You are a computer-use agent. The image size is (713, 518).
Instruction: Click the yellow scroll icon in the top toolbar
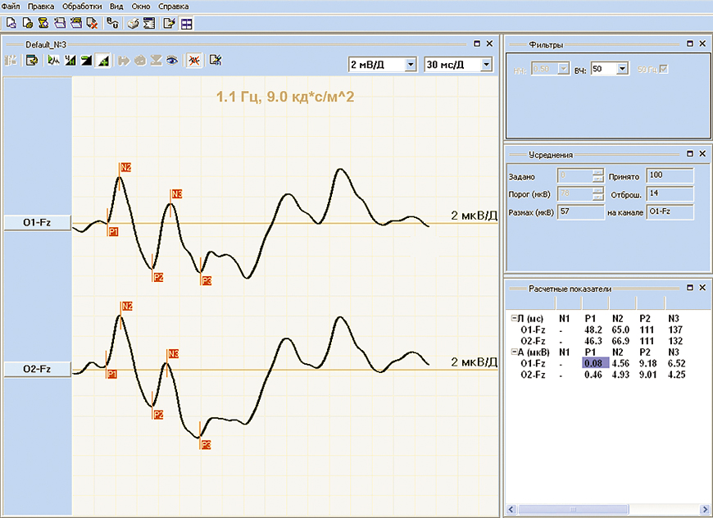43,23
